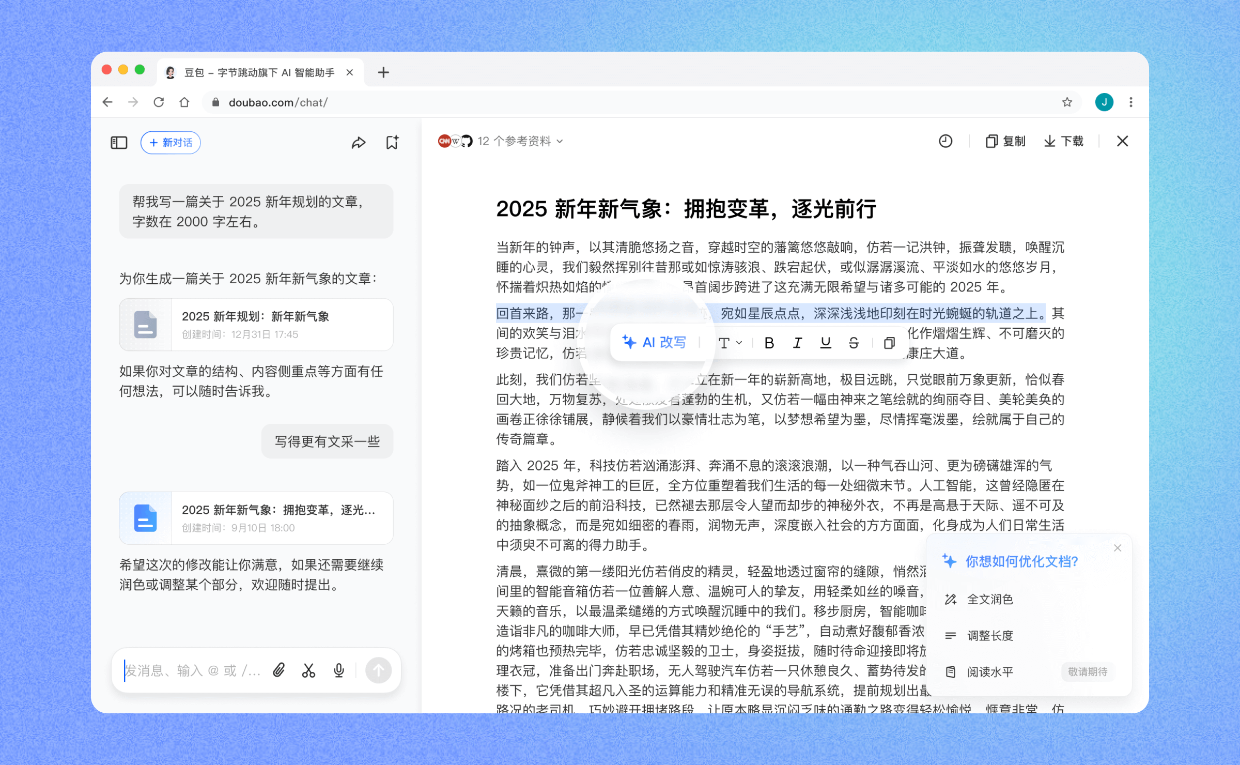
Task: Toggle the sidebar panel icon
Action: point(119,142)
